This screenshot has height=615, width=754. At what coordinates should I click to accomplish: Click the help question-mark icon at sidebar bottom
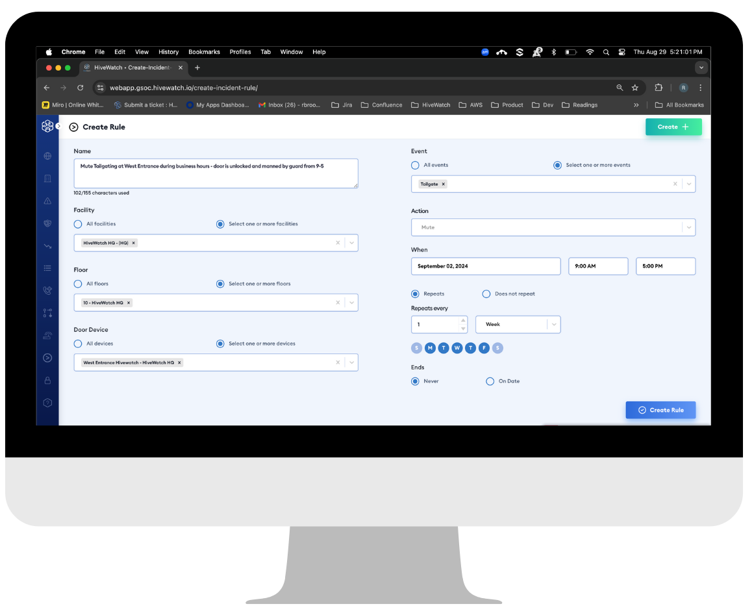coord(47,401)
